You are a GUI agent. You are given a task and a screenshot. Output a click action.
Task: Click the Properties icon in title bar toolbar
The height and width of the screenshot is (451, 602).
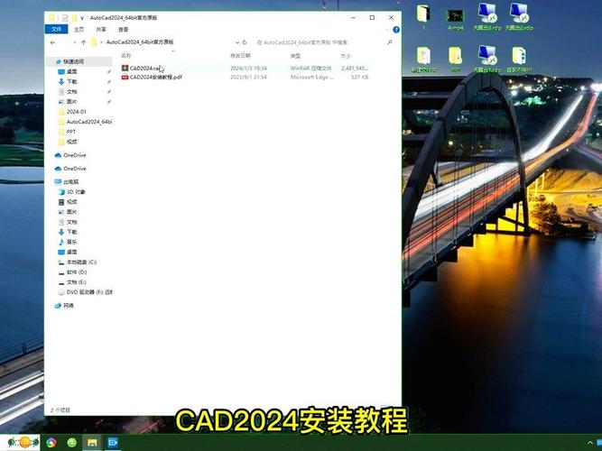click(65, 18)
